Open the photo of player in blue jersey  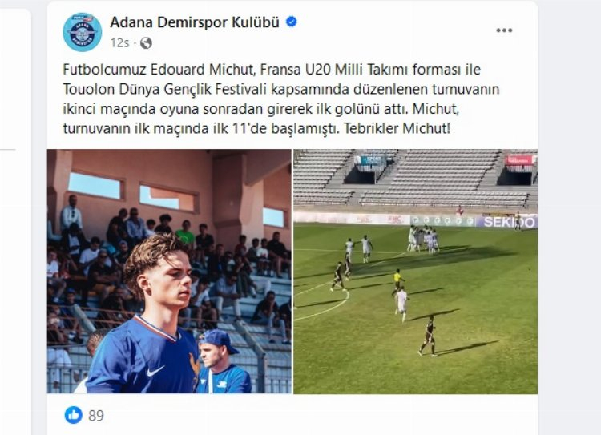tap(169, 272)
